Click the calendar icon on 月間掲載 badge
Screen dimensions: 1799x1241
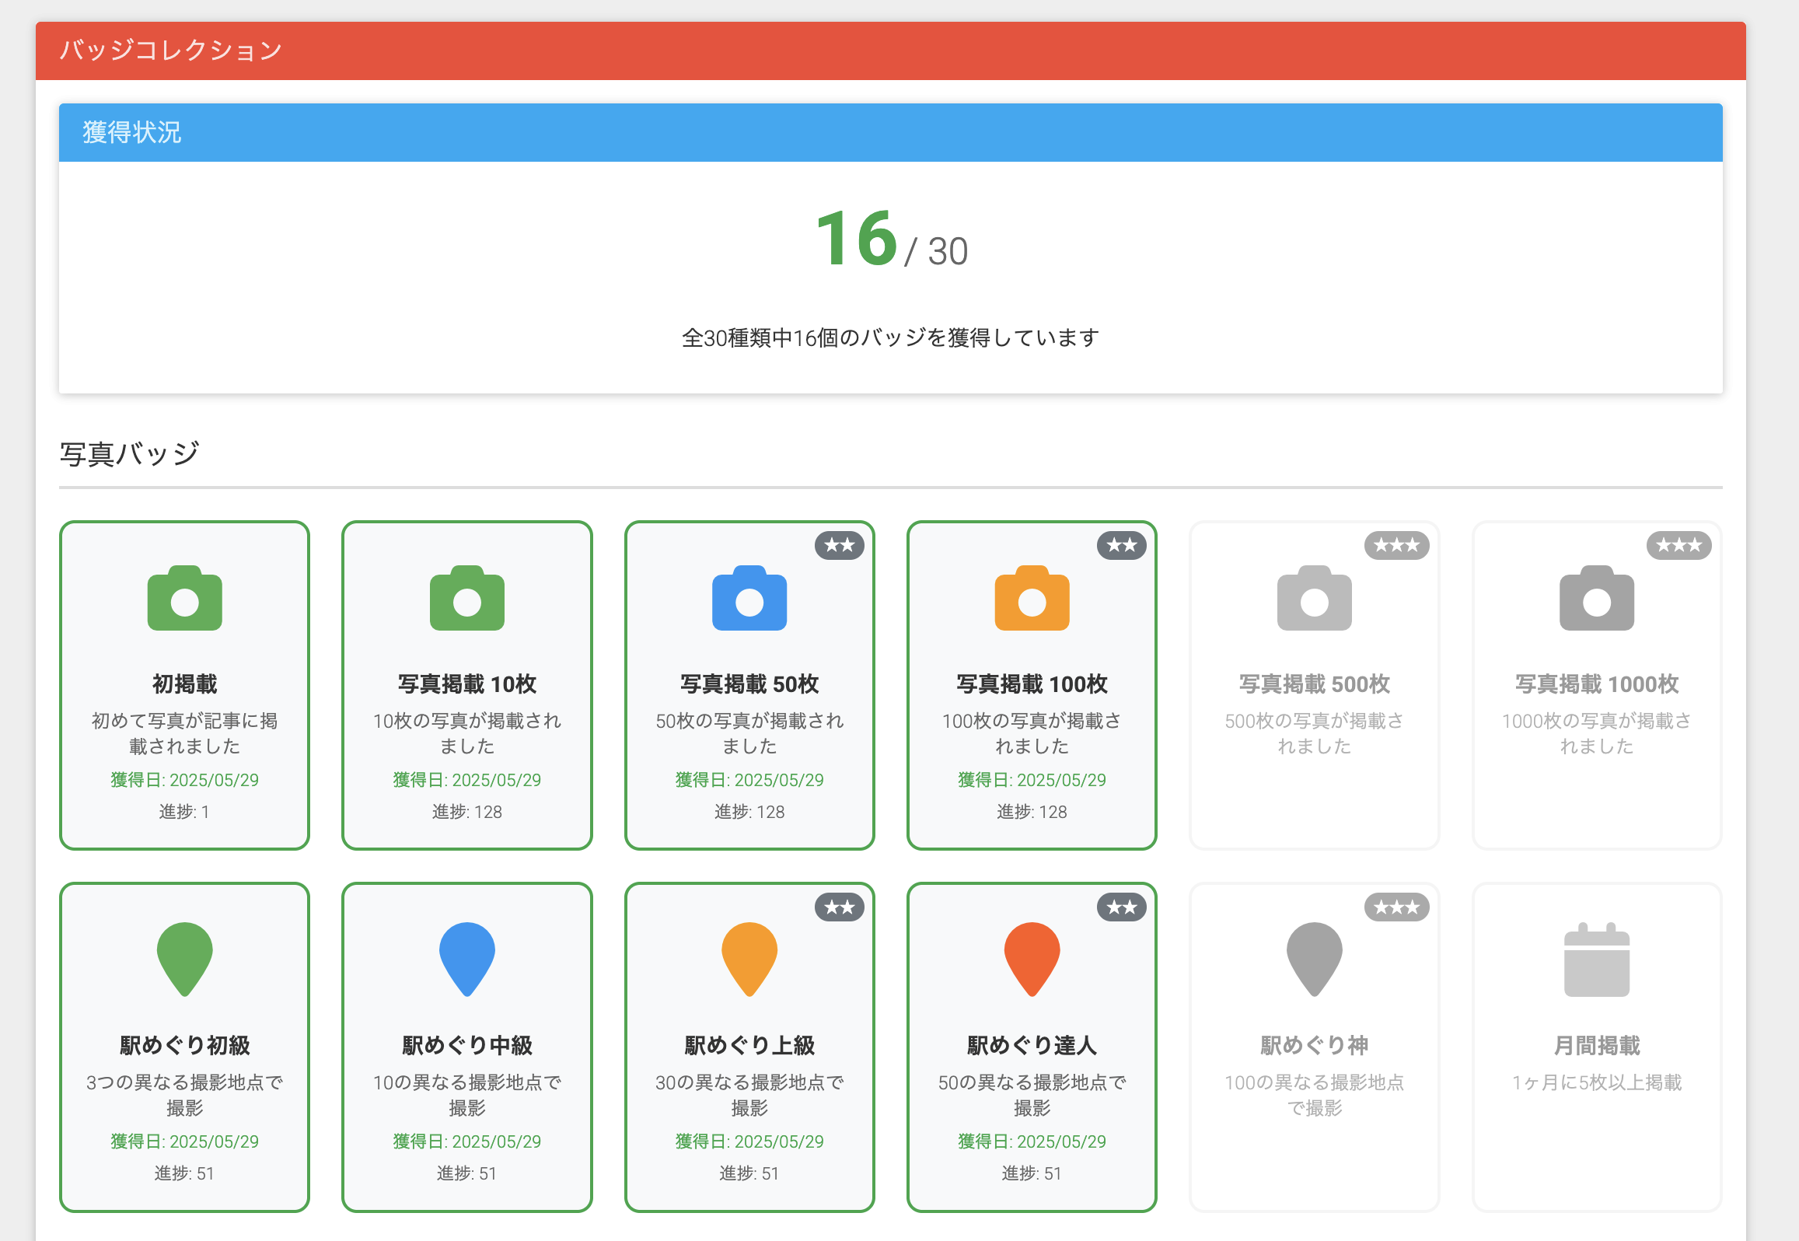tap(1597, 960)
